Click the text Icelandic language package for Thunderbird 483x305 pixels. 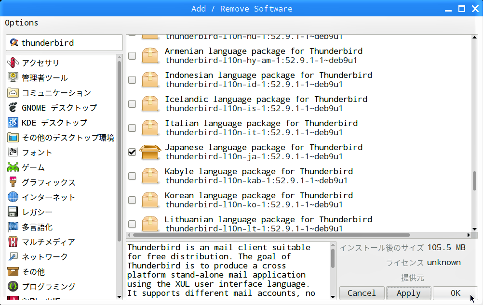click(x=266, y=99)
